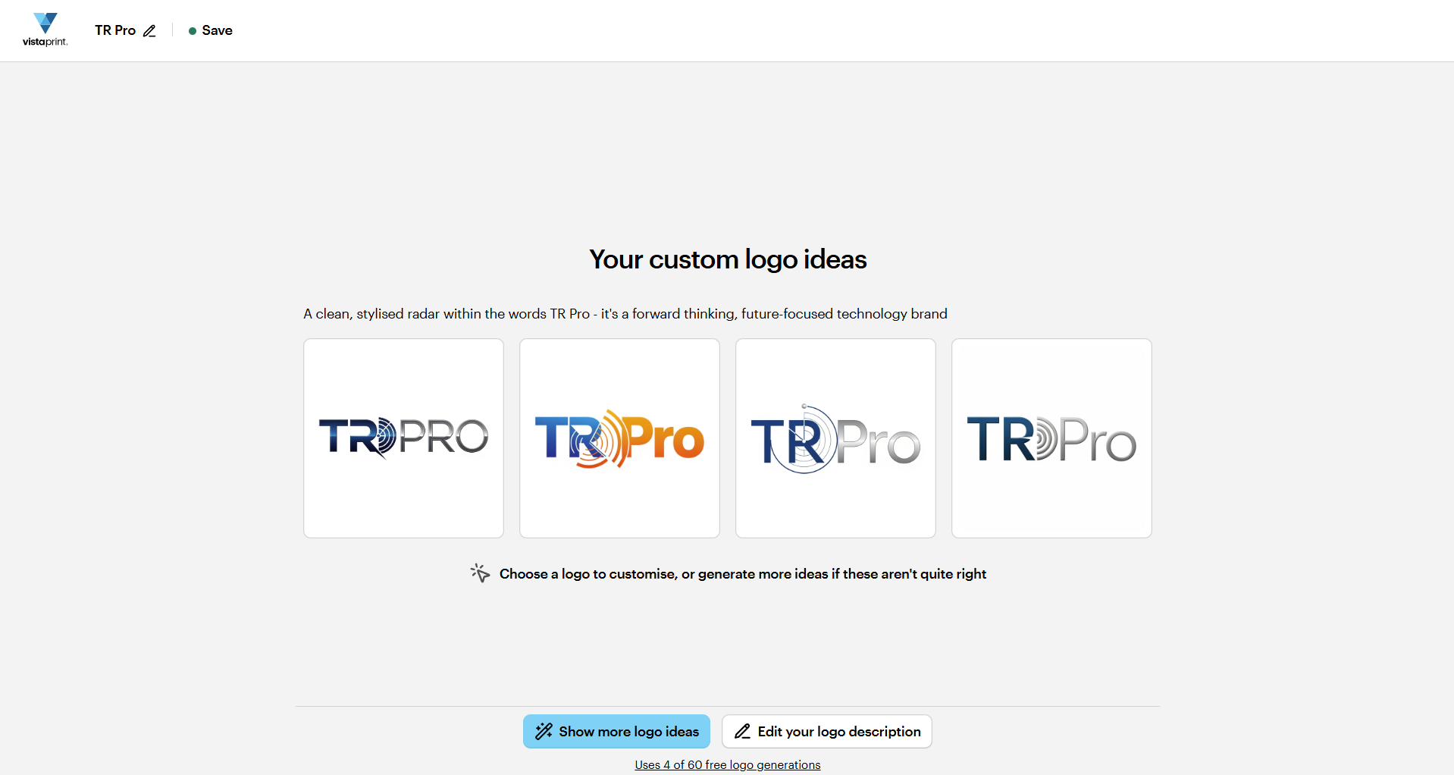The height and width of the screenshot is (775, 1454).
Task: Click the pencil icon on Edit your logo description
Action: click(744, 731)
